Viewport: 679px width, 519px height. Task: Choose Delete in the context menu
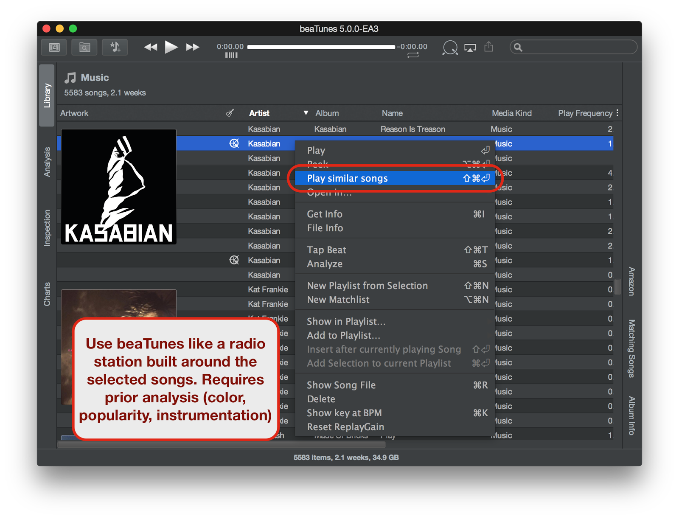click(395, 399)
